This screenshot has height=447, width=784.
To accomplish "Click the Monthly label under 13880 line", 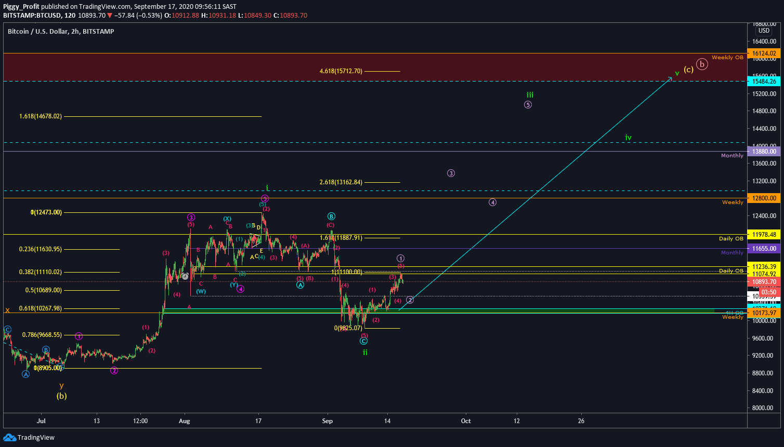I will 732,156.
